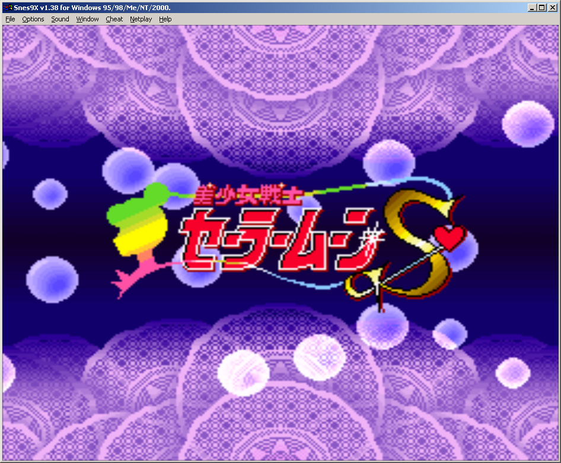The image size is (561, 463).
Task: Open the Netplay menu
Action: [x=141, y=20]
